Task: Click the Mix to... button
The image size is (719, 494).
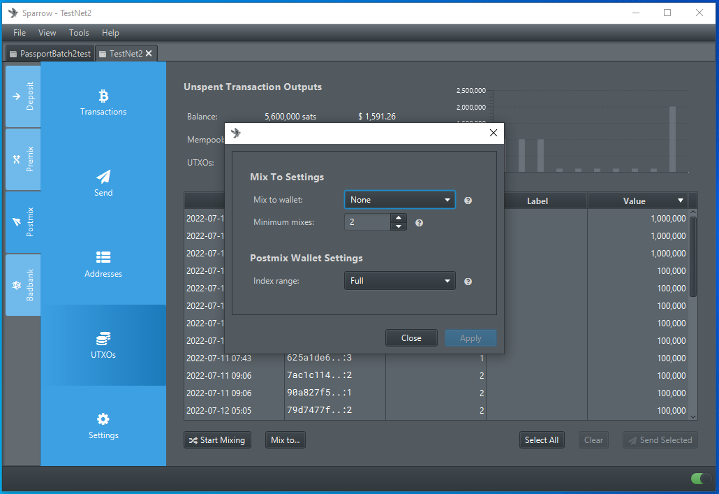Action: point(286,439)
